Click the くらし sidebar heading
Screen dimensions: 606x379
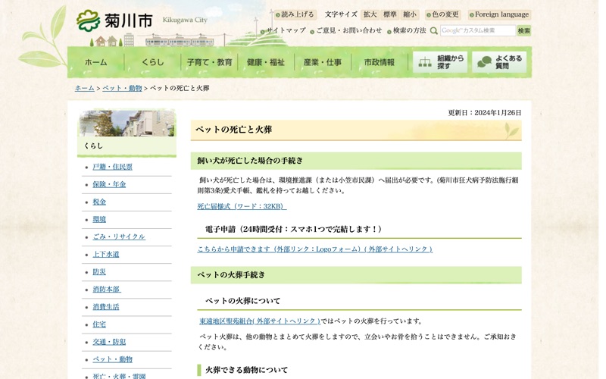click(x=93, y=146)
